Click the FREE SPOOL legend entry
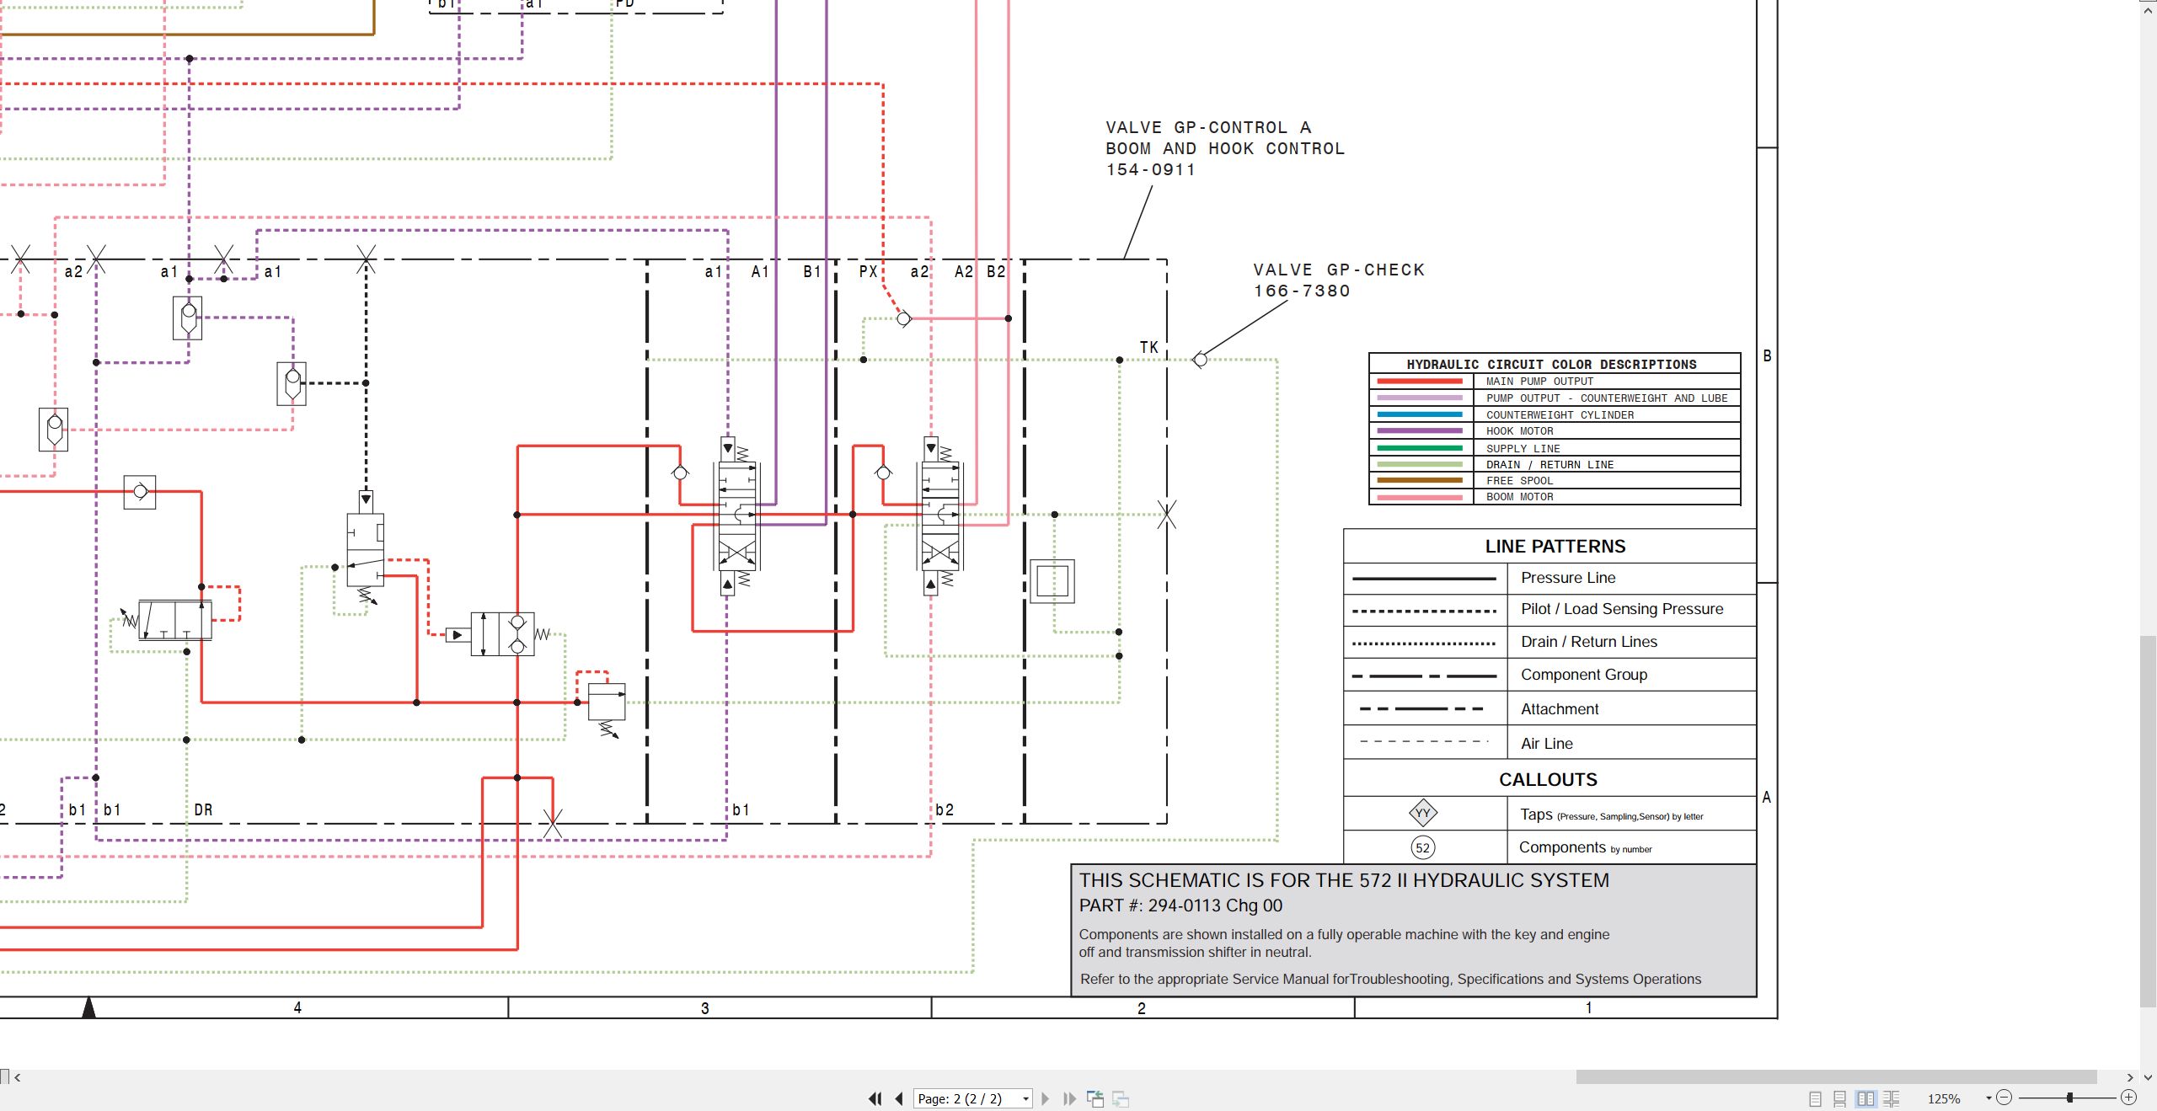 pyautogui.click(x=1519, y=480)
